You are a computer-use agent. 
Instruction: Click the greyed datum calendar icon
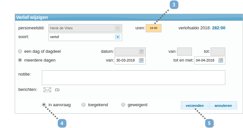coord(141,51)
